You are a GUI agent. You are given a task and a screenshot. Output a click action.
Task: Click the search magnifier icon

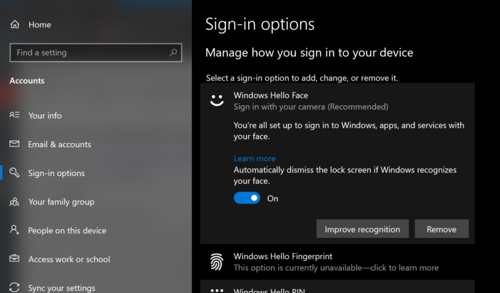(173, 53)
